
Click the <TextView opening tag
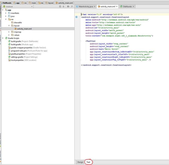pos(91,41)
